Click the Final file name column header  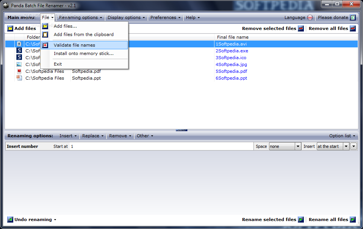(233, 37)
